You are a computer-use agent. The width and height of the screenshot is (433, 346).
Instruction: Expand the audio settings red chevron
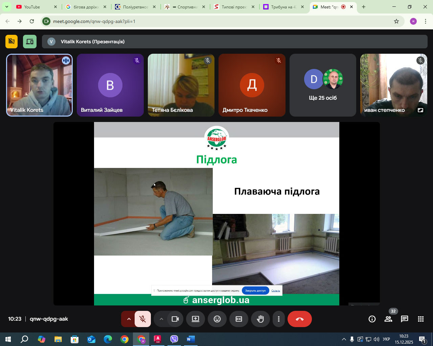pyautogui.click(x=129, y=319)
